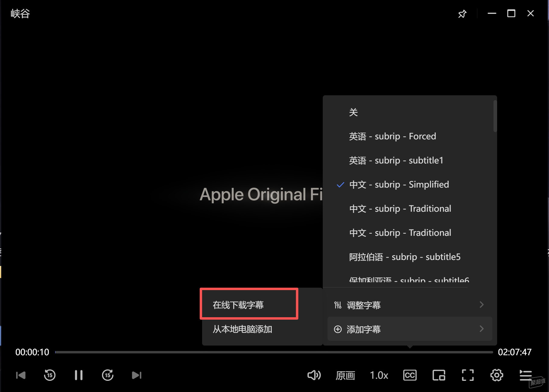The height and width of the screenshot is (392, 549).
Task: Select 英语 - subrip - Forced subtitle
Action: [392, 136]
